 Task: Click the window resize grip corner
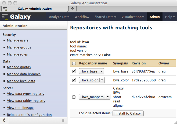click(175, 122)
